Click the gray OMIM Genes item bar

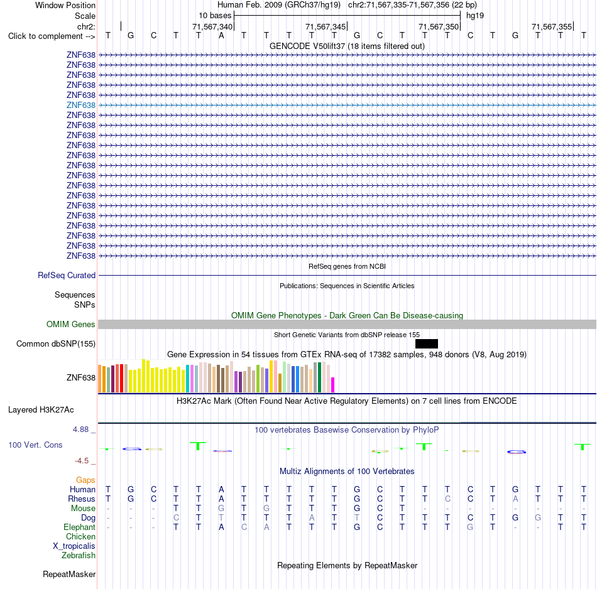[347, 324]
